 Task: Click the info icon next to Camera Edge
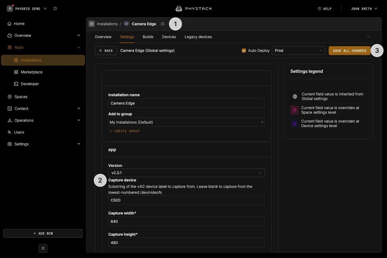[163, 24]
